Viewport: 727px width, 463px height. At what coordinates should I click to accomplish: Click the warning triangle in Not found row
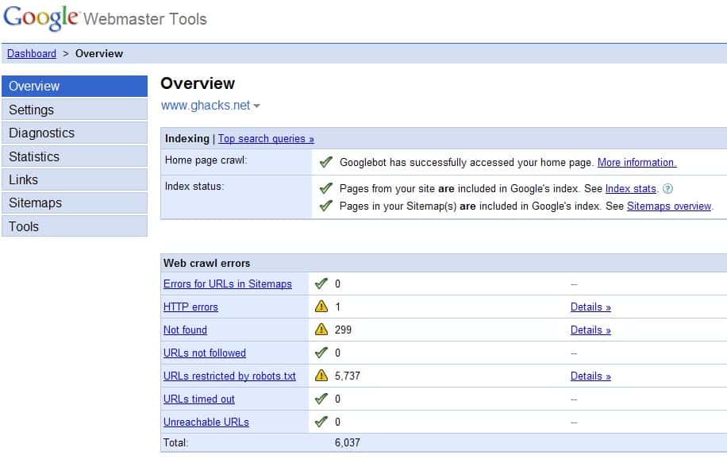(321, 330)
